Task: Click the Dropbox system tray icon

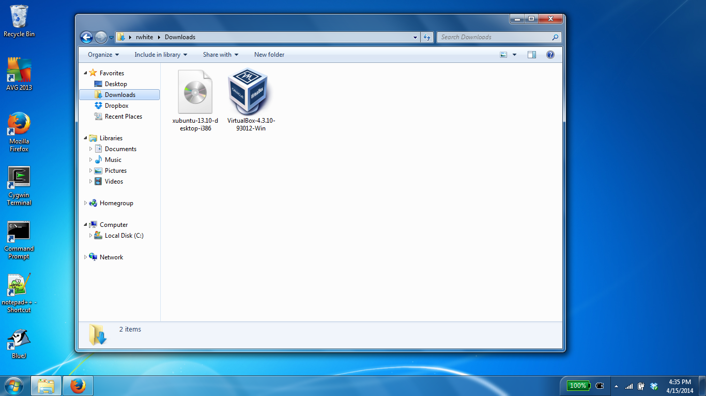Action: coord(654,386)
